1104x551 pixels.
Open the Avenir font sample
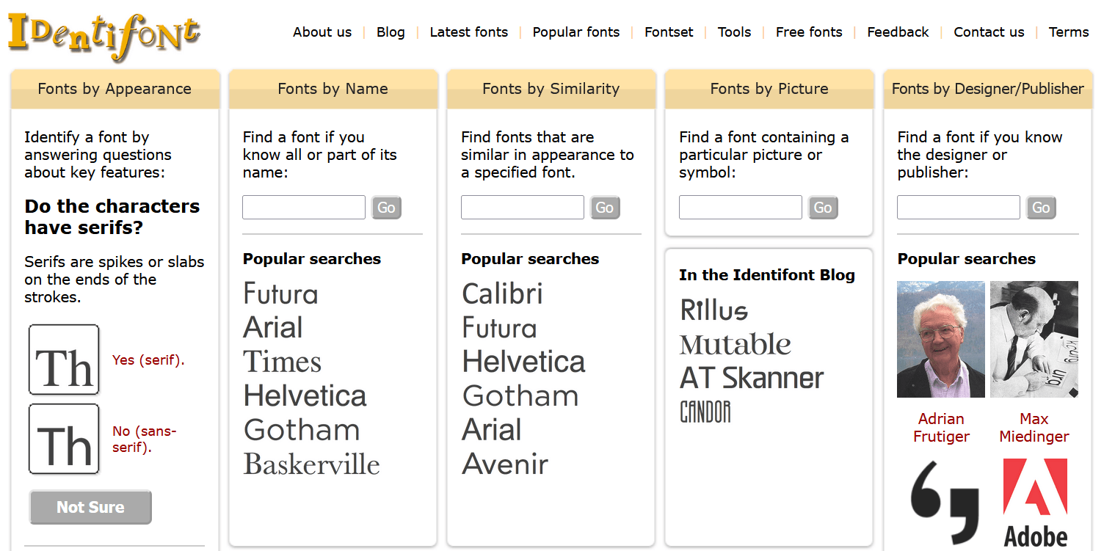coord(505,464)
